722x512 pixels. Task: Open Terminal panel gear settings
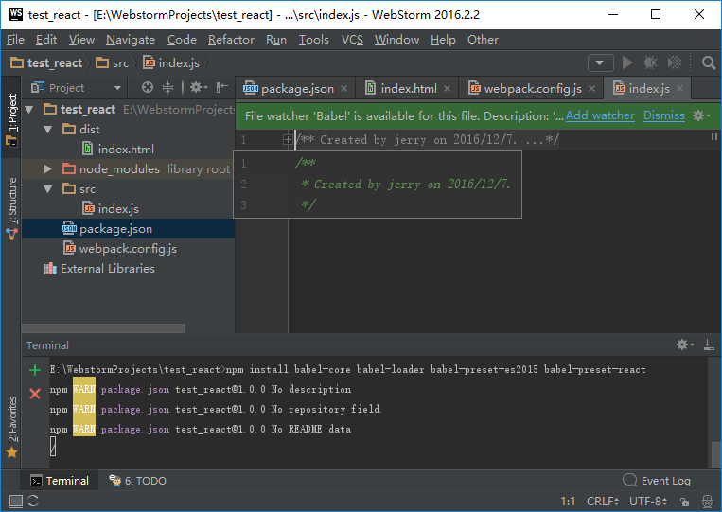pyautogui.click(x=683, y=345)
